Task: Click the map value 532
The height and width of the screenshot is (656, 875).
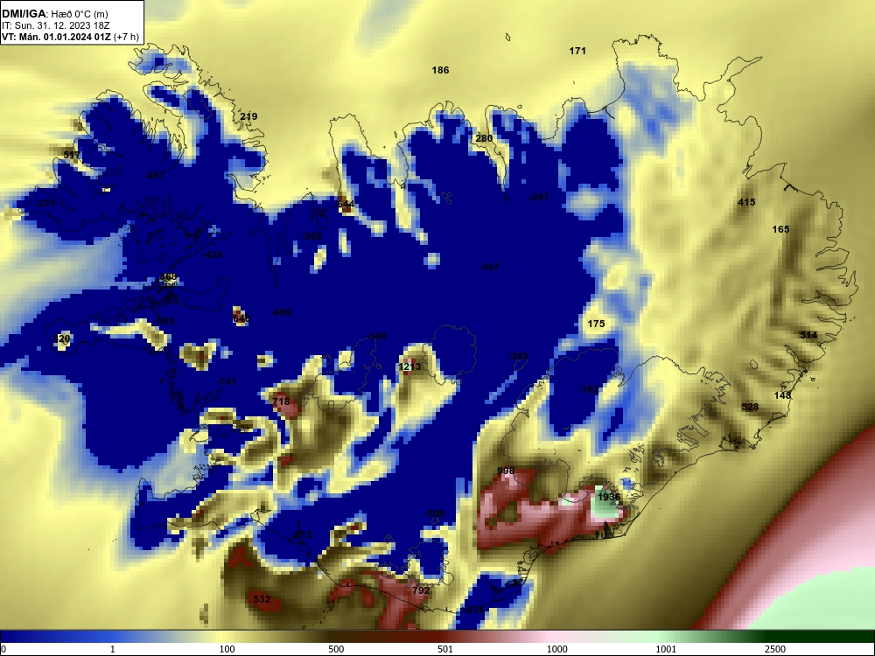Action: [x=262, y=600]
